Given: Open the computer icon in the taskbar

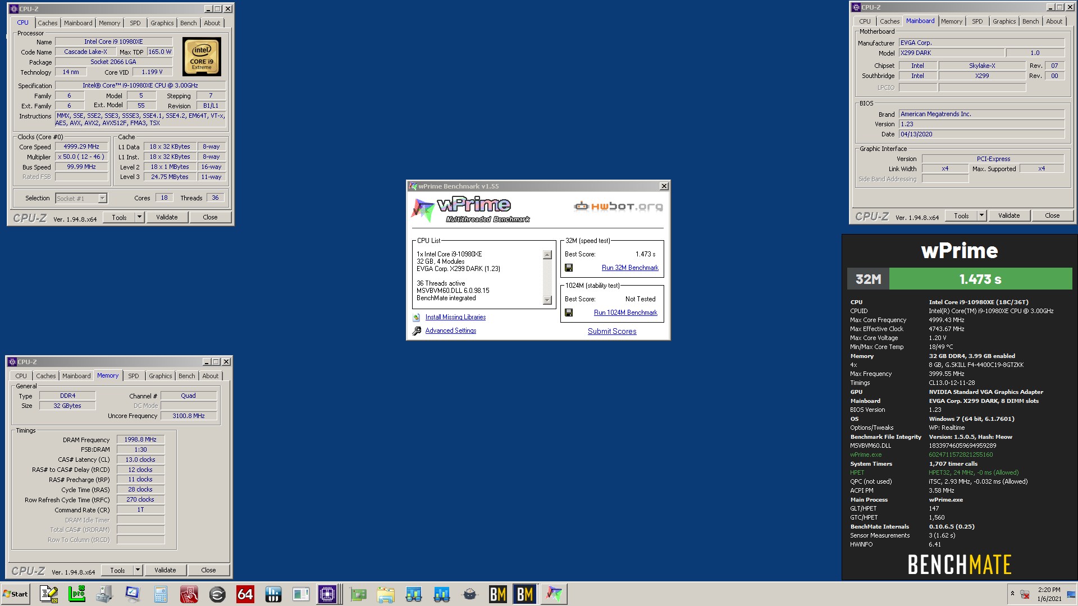Looking at the screenshot, I should 105,594.
